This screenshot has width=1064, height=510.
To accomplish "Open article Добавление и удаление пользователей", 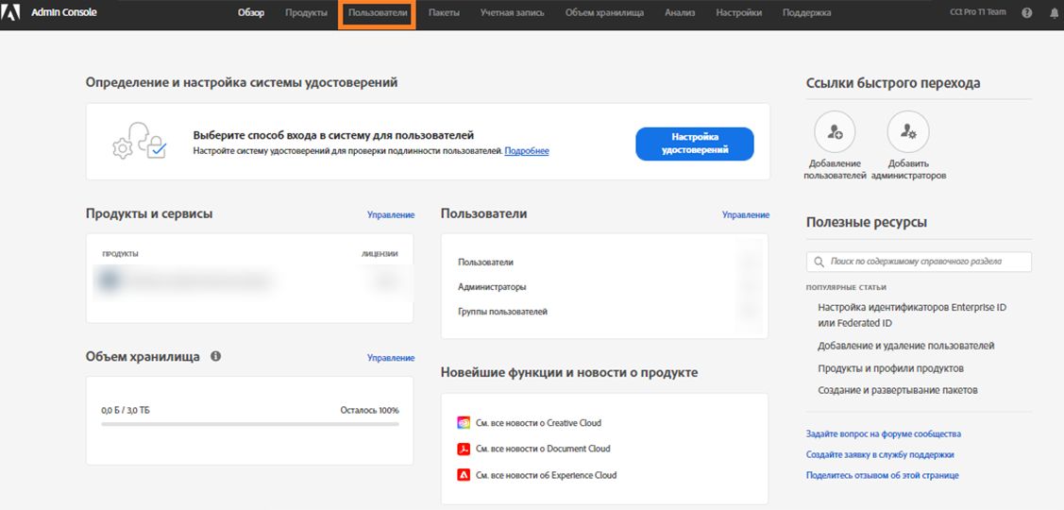I will 906,346.
